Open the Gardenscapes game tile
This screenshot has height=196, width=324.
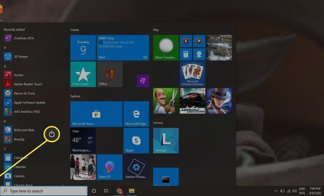pyautogui.click(x=166, y=101)
